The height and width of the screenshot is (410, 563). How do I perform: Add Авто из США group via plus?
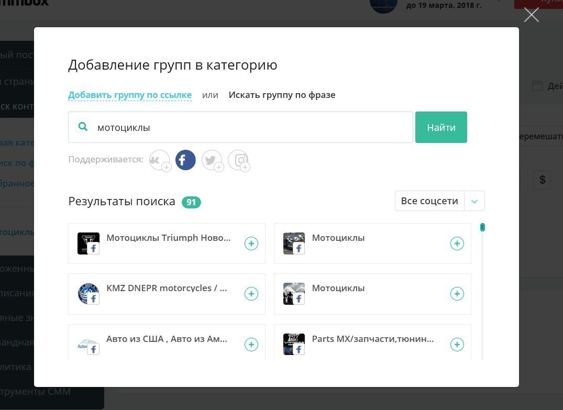pos(251,345)
